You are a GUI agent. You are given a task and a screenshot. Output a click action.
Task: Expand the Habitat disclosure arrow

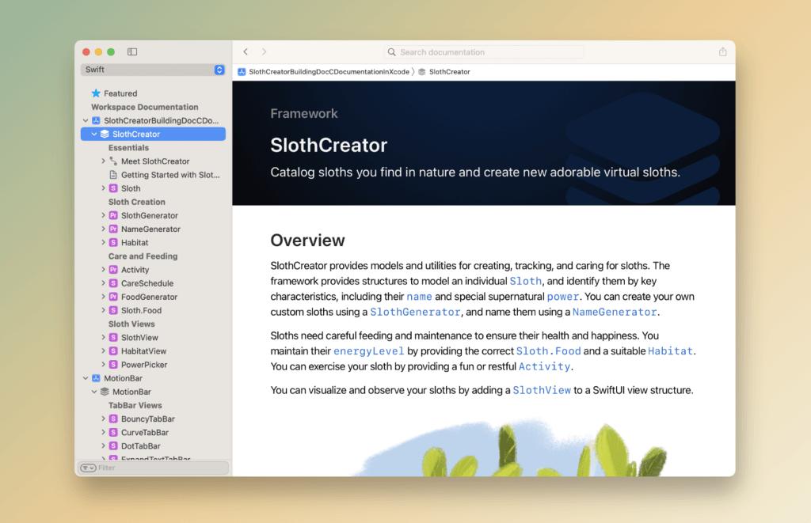coord(104,243)
